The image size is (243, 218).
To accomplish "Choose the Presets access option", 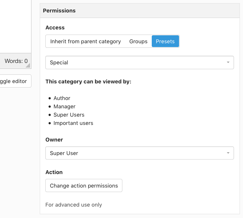I will click(165, 42).
